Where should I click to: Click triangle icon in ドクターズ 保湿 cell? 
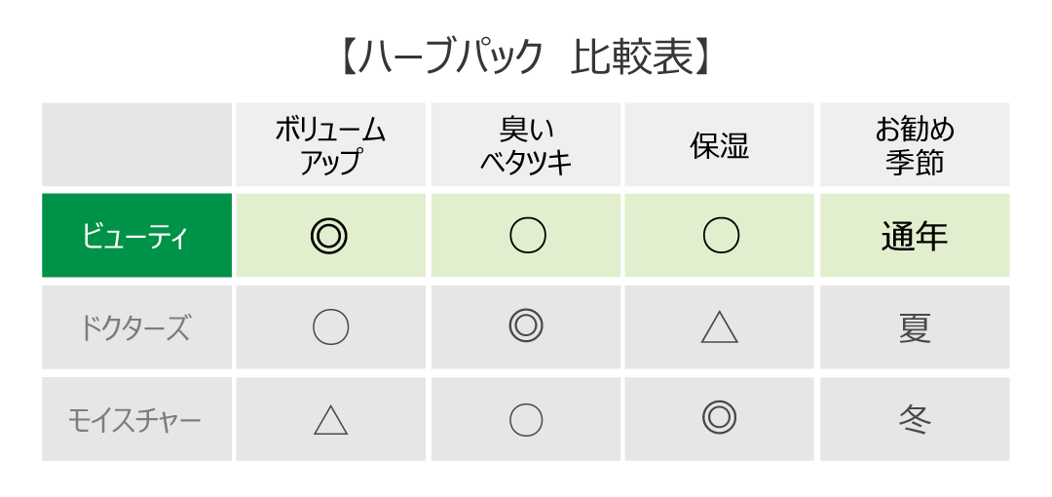pyautogui.click(x=720, y=327)
